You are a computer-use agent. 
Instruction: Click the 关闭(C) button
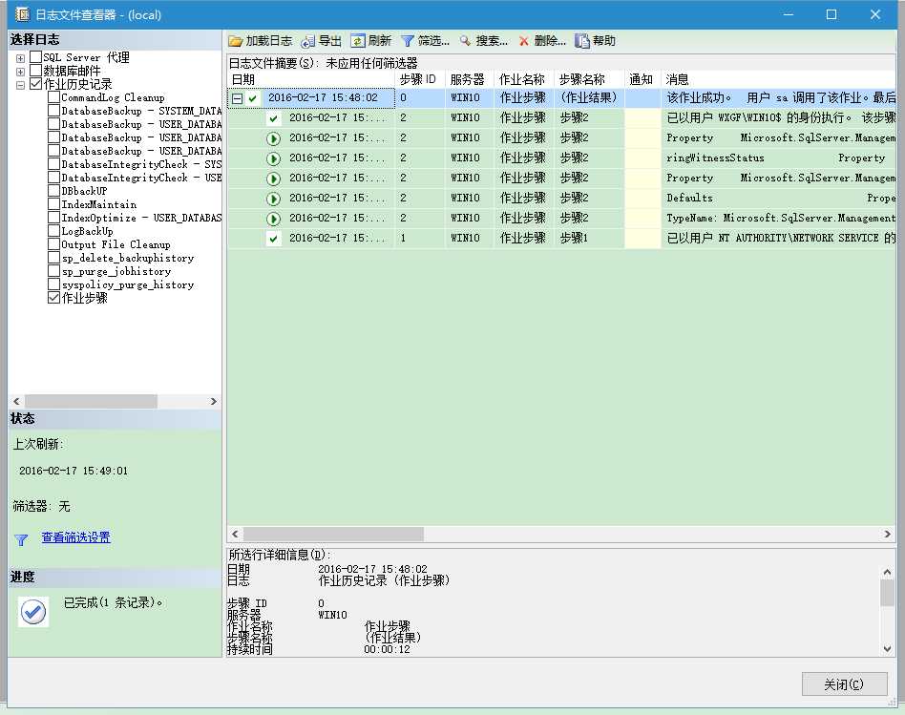[845, 684]
